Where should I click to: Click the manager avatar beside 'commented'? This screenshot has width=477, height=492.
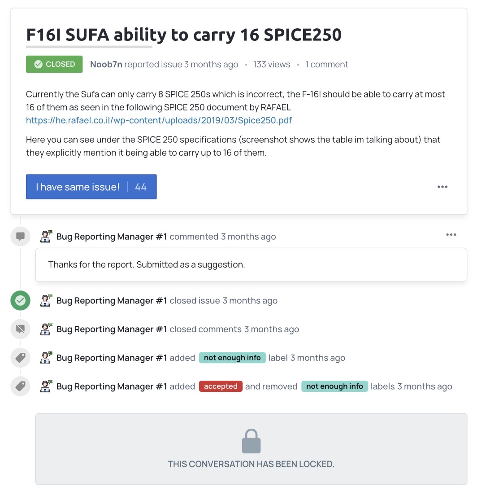click(46, 237)
